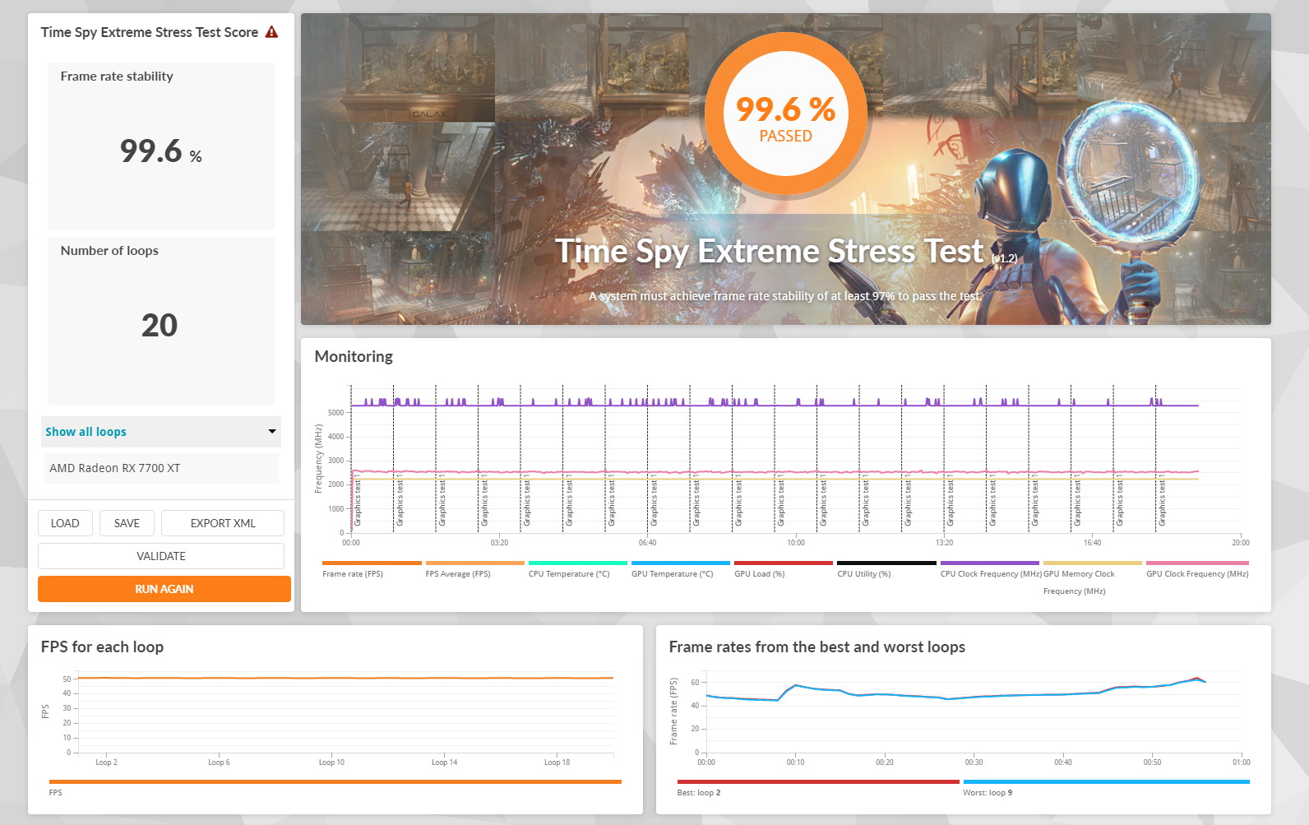Click the FPS for each loop heading
The image size is (1309, 825).
(102, 647)
